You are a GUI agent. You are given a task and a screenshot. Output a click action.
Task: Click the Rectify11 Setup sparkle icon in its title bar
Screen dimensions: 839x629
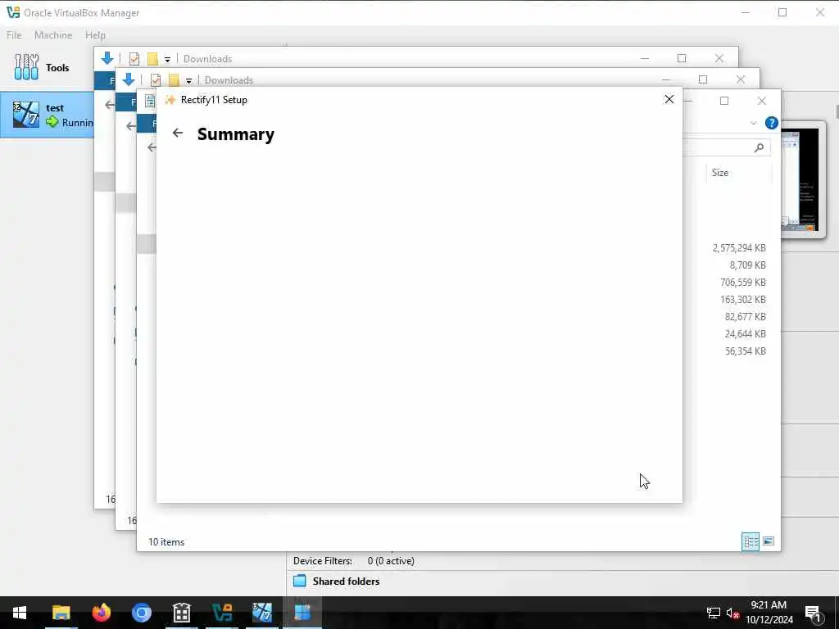pyautogui.click(x=170, y=100)
